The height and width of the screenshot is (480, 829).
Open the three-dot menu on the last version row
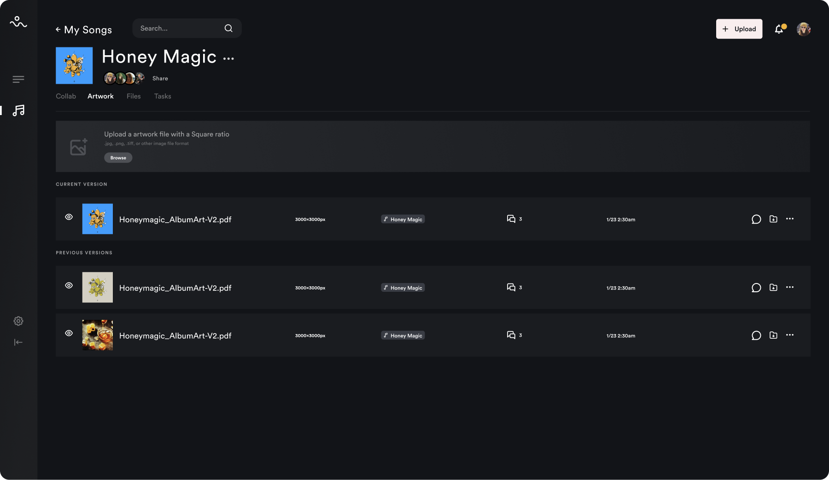pyautogui.click(x=790, y=335)
